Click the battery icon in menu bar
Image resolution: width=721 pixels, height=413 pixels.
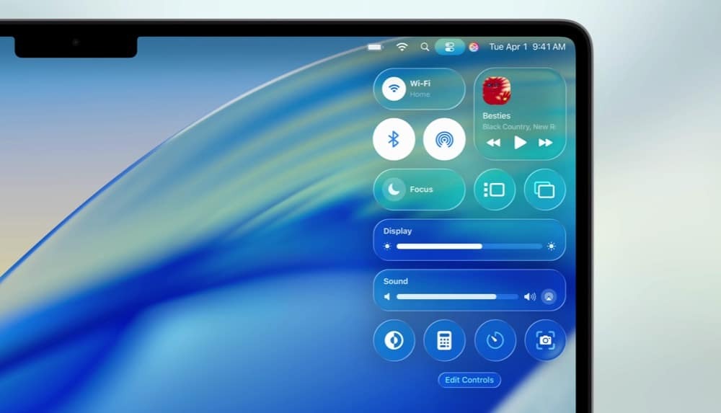375,47
